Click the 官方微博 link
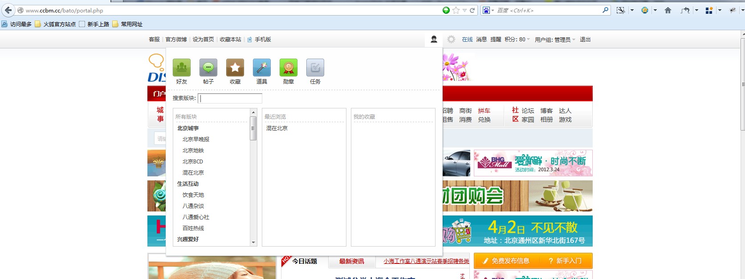Screen dimensions: 745x279 point(176,40)
